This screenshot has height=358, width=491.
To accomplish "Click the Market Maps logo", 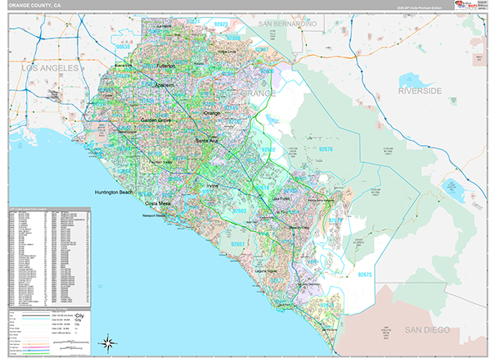I will pyautogui.click(x=463, y=6).
